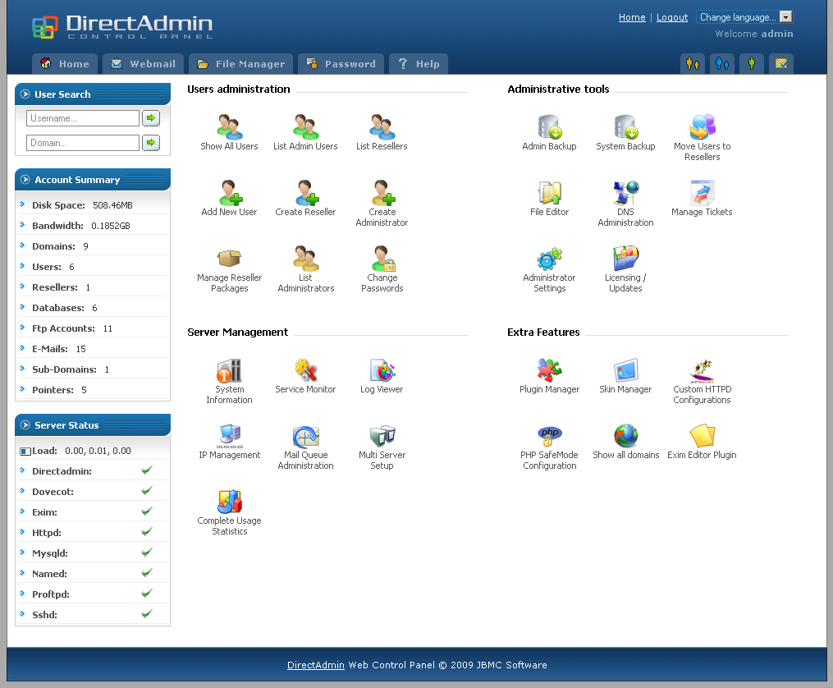The width and height of the screenshot is (833, 688).
Task: Open the Password tab
Action: coord(341,64)
